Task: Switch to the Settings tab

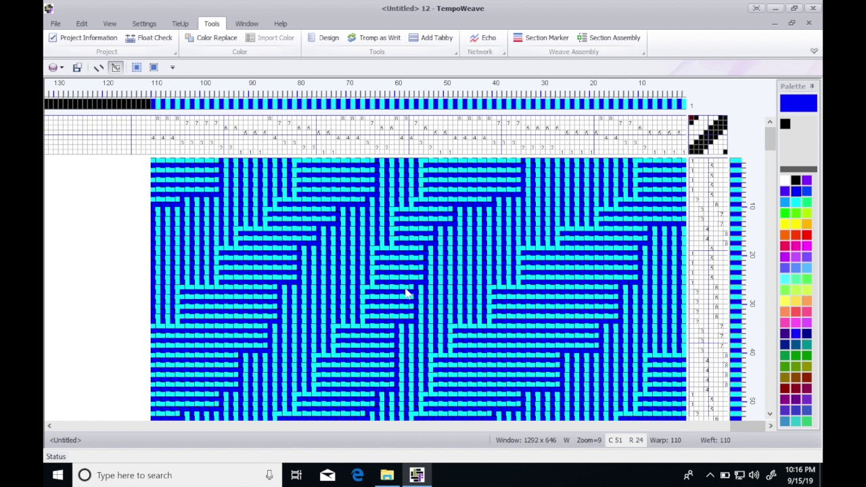Action: tap(144, 24)
